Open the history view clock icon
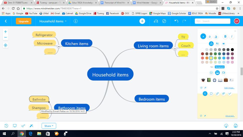The width and height of the screenshot is (243, 137). [x=6, y=126]
